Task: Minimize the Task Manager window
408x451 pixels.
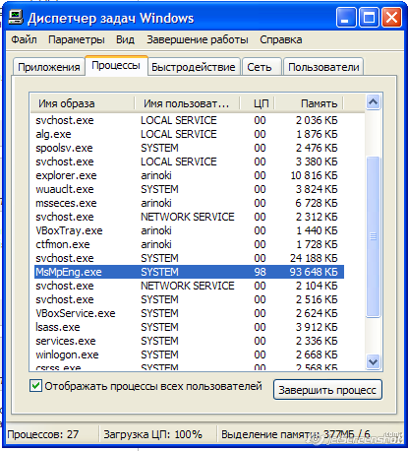Action: [x=346, y=18]
